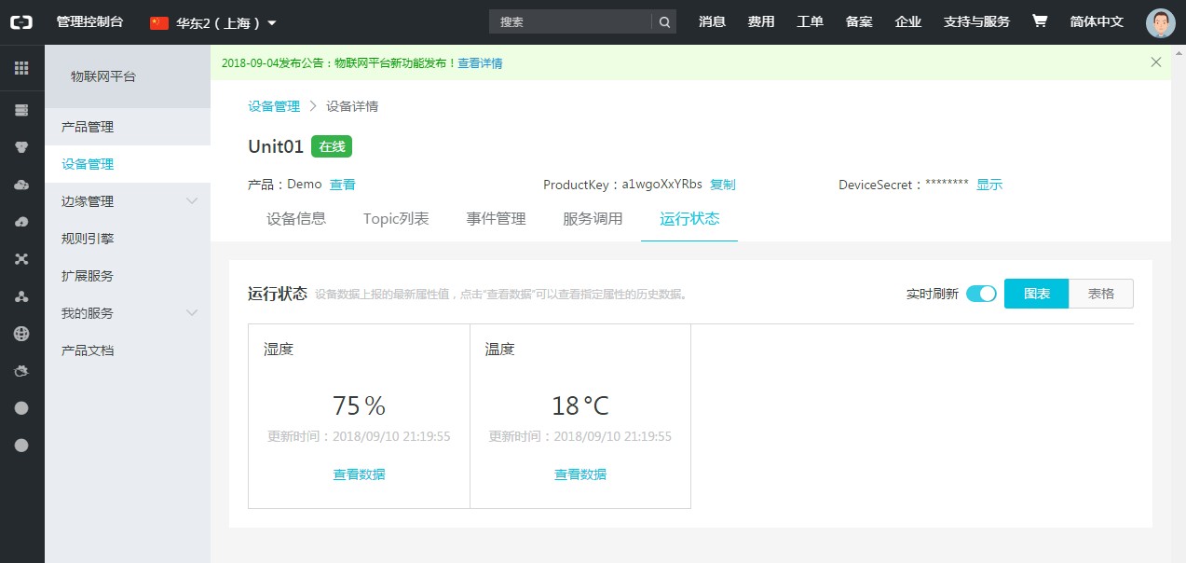Click the 18 ℃ temperature value

[579, 405]
